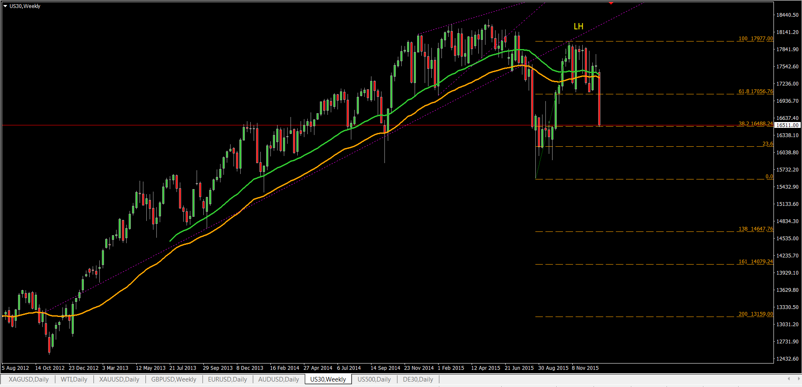Click the red chart-shift triangle marker
Screen dimensions: 802x387
[x=611, y=3]
